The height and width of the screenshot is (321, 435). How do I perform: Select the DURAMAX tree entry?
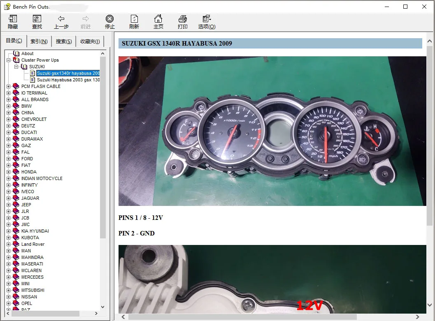tap(32, 139)
